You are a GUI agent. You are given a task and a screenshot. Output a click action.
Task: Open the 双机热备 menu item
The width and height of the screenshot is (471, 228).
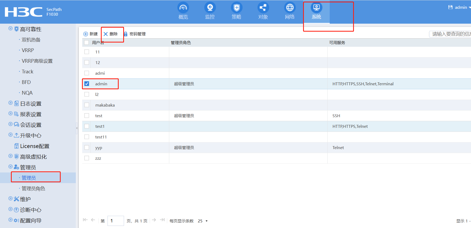[x=31, y=40]
